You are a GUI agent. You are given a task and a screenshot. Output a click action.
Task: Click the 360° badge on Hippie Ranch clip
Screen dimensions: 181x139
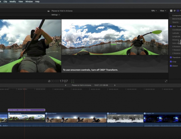(46, 113)
